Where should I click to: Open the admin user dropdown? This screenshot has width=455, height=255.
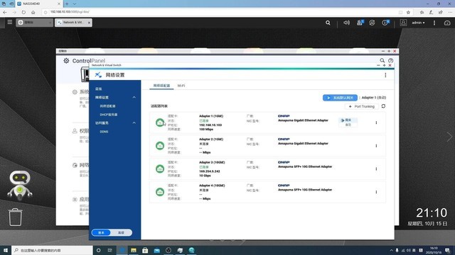(418, 23)
